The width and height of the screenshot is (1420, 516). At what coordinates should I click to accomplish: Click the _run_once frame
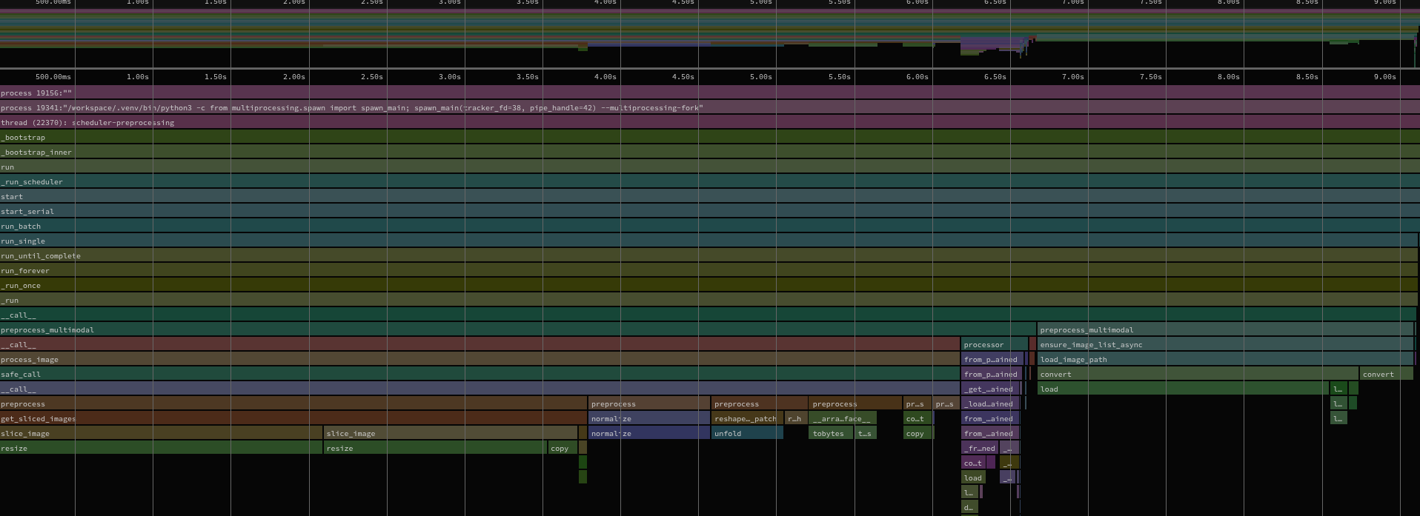tap(709, 285)
